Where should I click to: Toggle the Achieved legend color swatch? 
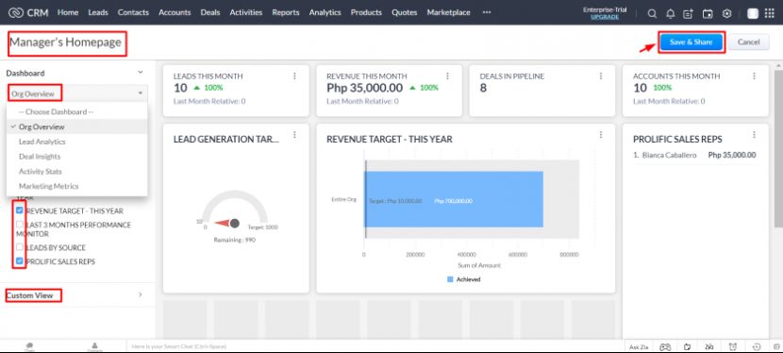coord(450,279)
